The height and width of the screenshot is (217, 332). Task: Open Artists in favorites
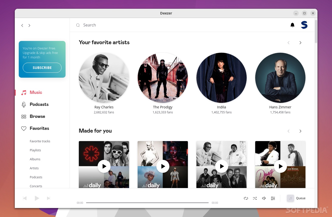(x=34, y=168)
